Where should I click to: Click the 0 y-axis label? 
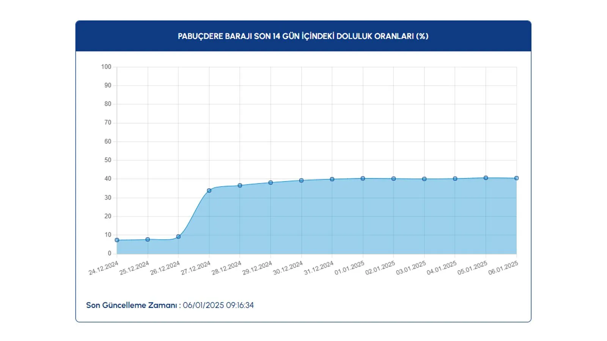point(110,253)
